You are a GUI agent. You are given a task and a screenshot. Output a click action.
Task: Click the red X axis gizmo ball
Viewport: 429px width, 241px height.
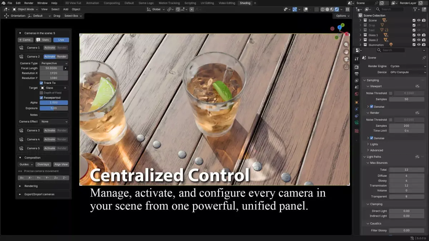(347, 34)
